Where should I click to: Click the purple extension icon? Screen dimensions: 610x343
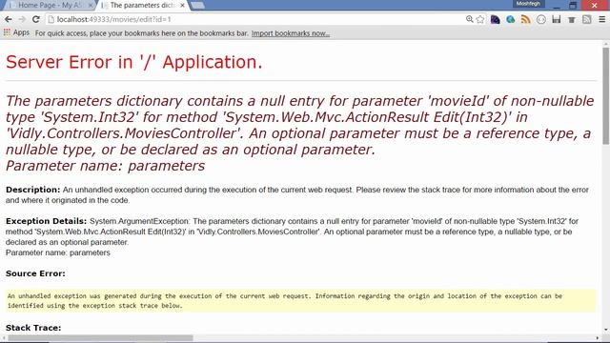[495, 19]
